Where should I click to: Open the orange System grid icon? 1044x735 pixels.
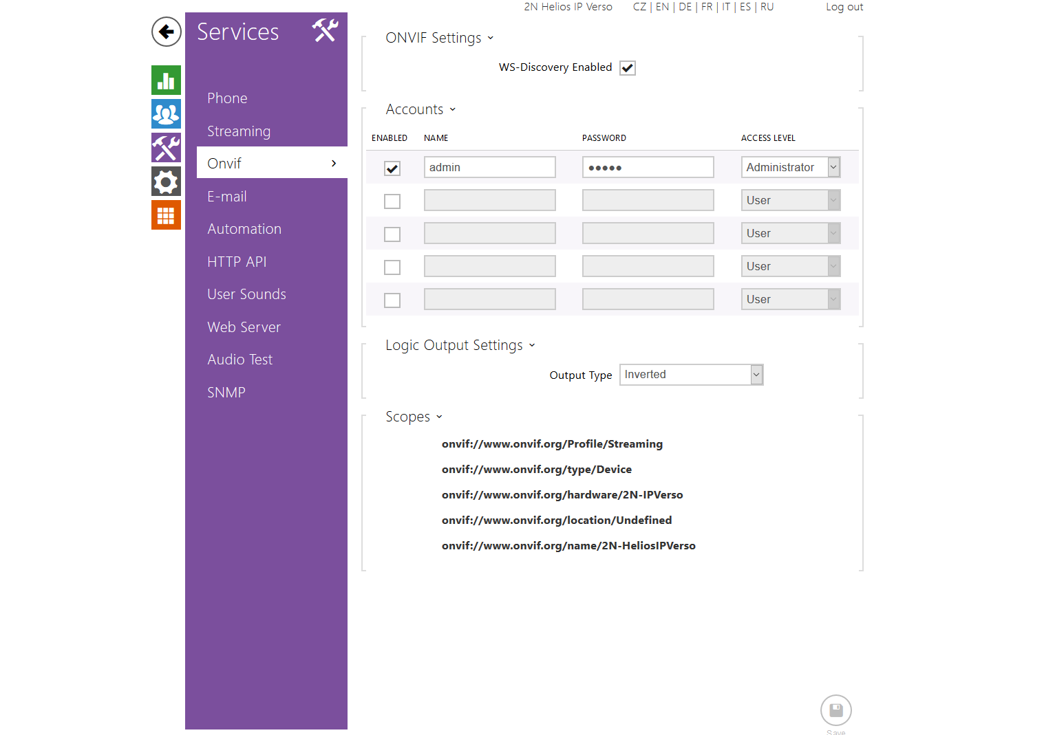click(x=166, y=215)
